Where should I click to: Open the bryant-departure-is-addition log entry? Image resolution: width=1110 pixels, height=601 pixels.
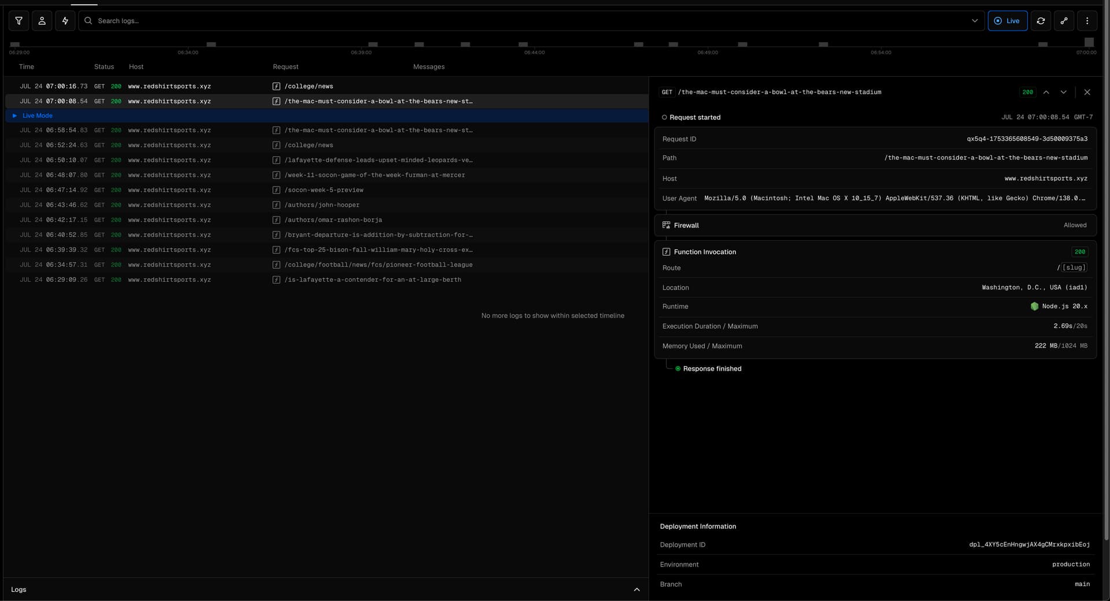click(326, 235)
